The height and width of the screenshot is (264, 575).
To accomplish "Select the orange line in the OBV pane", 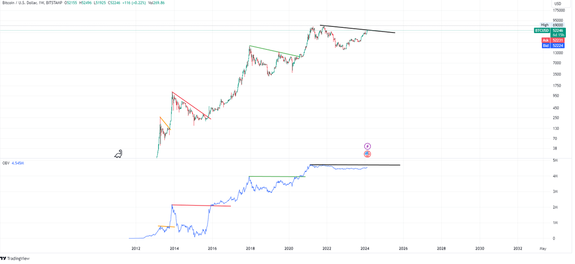I will click(x=166, y=226).
